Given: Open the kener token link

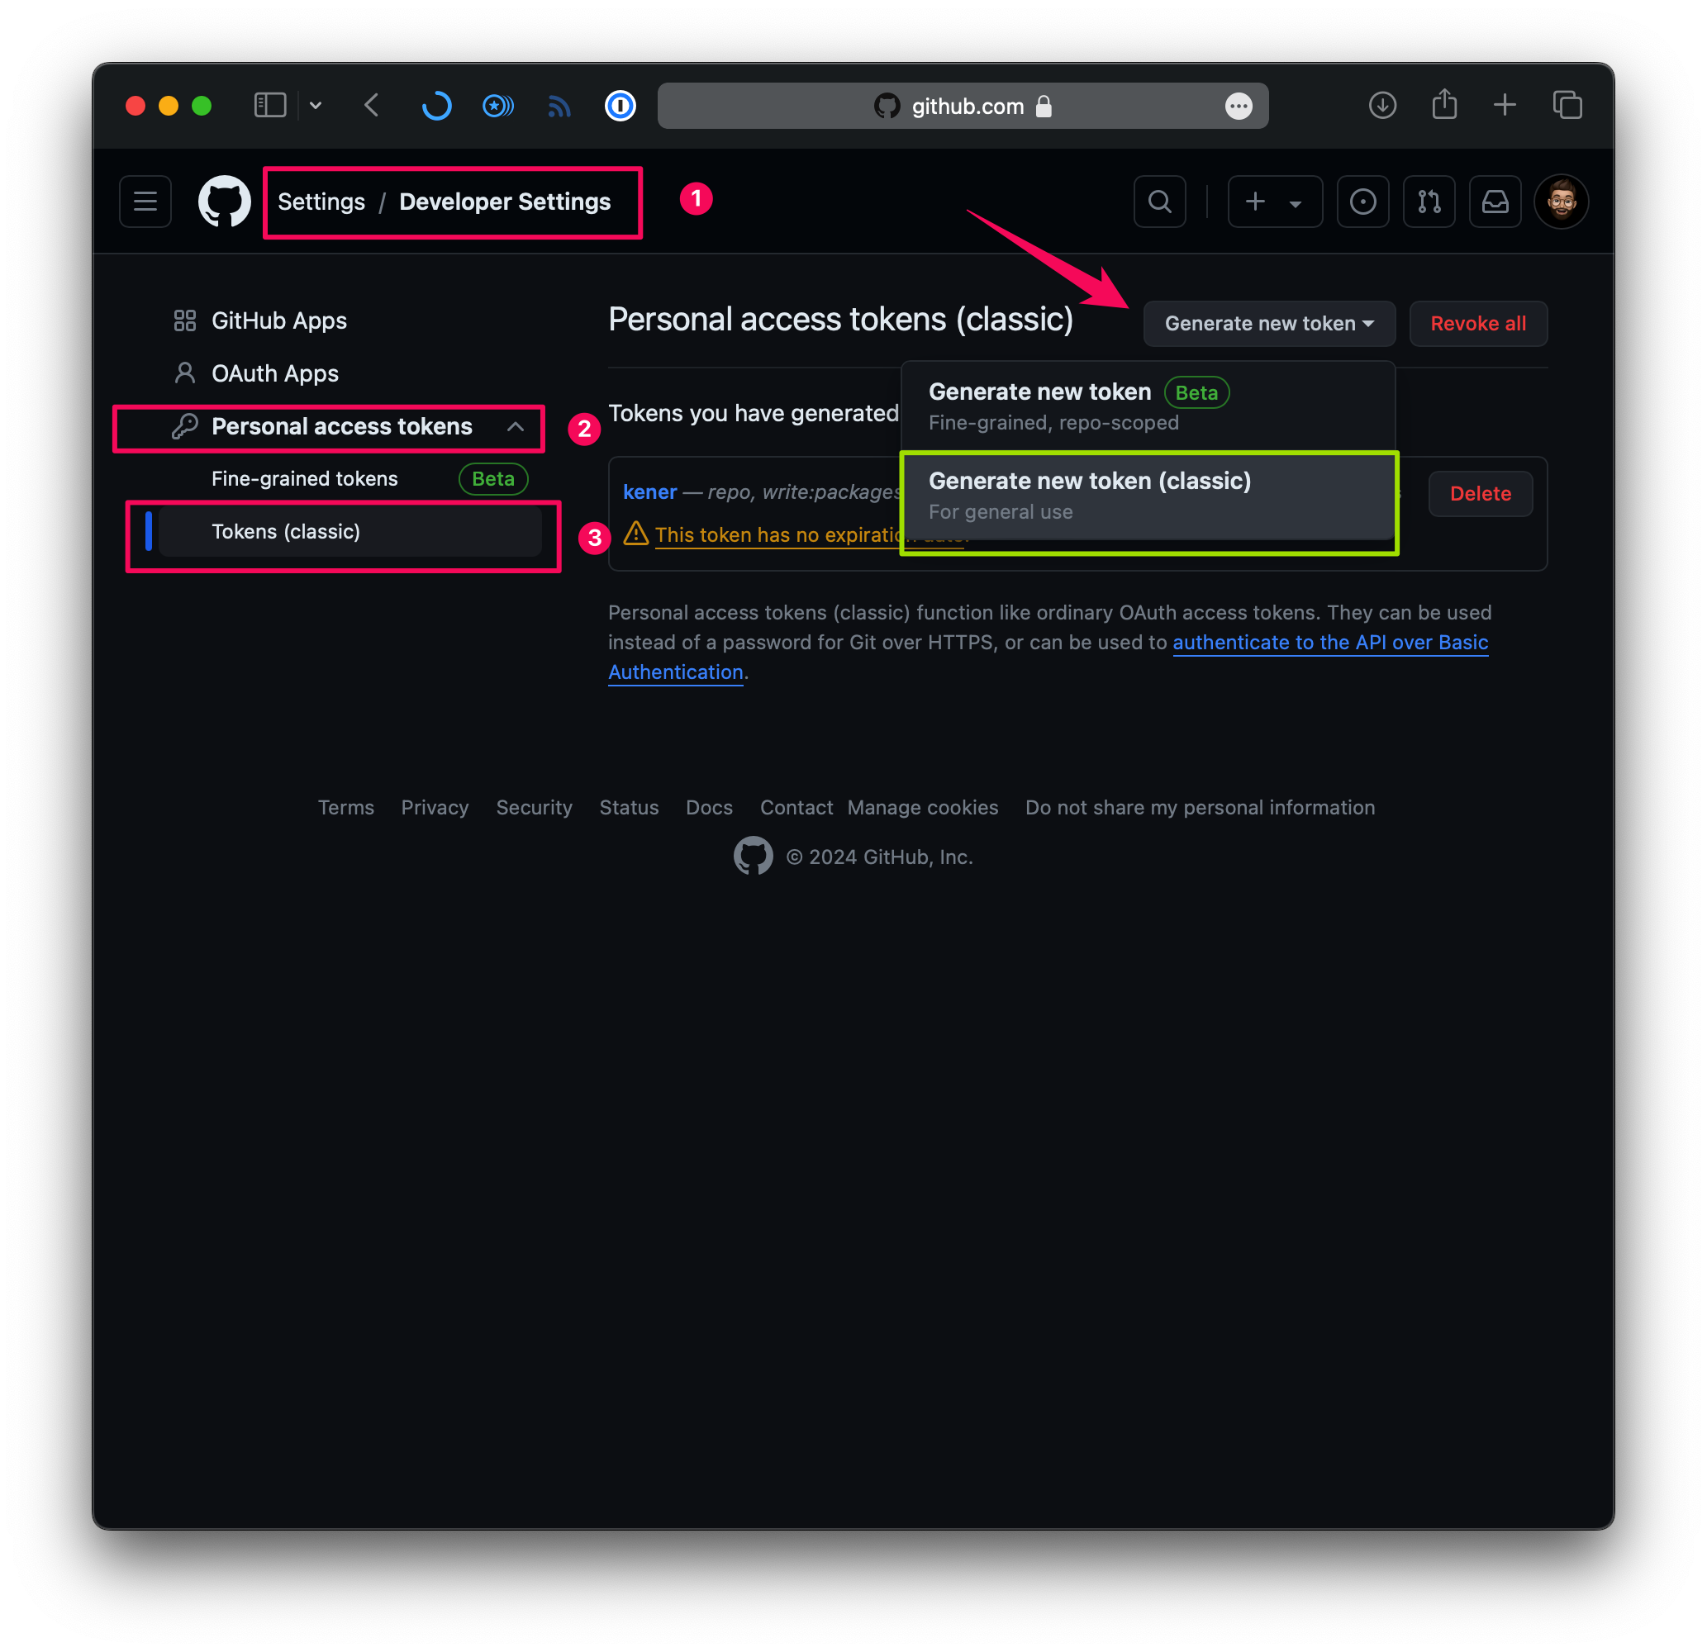Looking at the screenshot, I should [649, 492].
